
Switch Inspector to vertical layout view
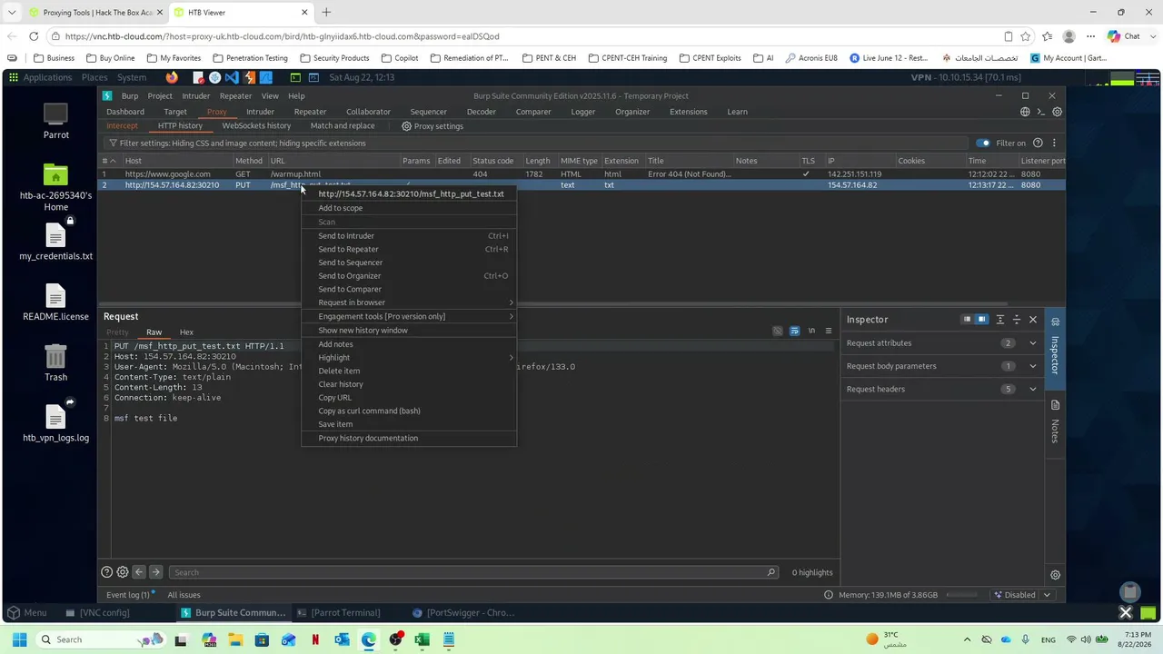tap(967, 320)
